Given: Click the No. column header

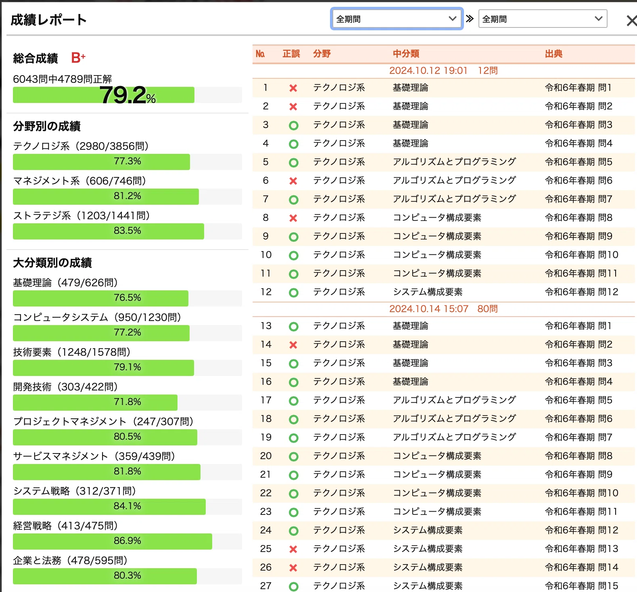Looking at the screenshot, I should pyautogui.click(x=260, y=54).
